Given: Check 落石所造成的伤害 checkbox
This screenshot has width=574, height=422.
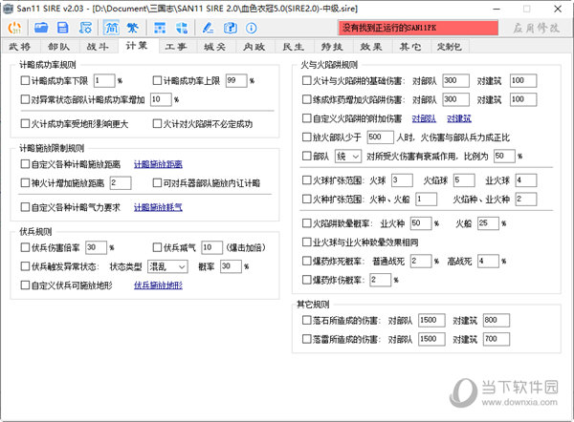Looking at the screenshot, I should tap(306, 321).
